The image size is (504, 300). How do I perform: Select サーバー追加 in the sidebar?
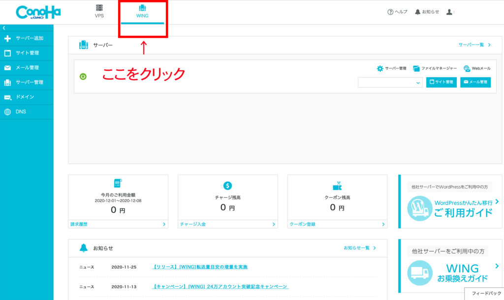(x=27, y=38)
